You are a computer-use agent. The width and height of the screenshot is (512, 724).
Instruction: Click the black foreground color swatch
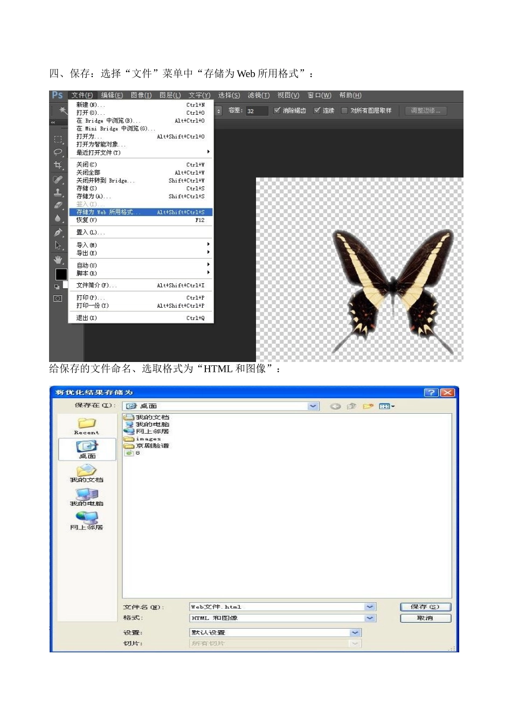(x=61, y=274)
